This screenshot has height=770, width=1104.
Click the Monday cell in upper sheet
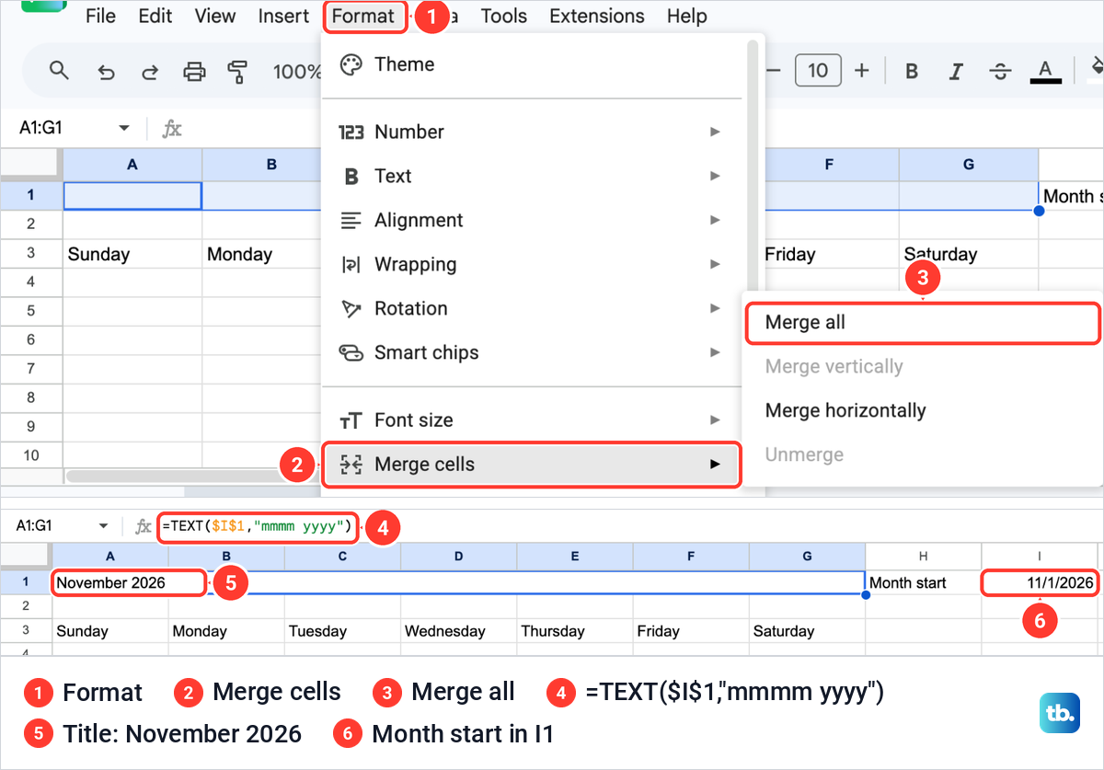[x=261, y=254]
